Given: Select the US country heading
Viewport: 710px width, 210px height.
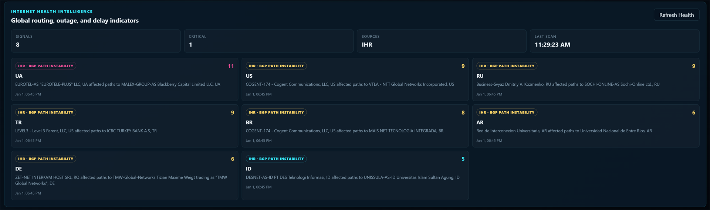Looking at the screenshot, I should tap(249, 76).
